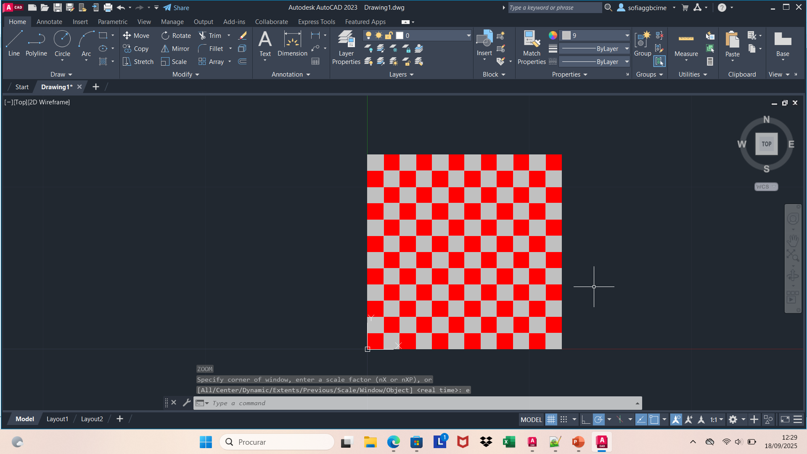Open the layer selection dropdown

(x=468, y=36)
